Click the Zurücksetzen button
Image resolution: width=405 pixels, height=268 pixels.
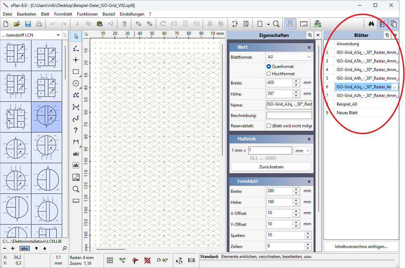(x=271, y=167)
